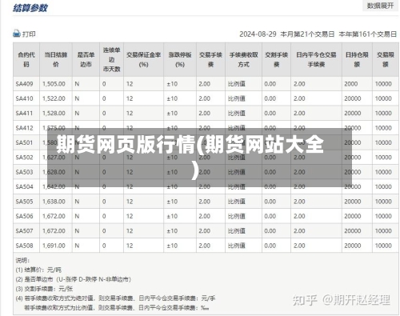Select the text 本年第161个交易日
This screenshot has width=400, height=316.
click(367, 34)
